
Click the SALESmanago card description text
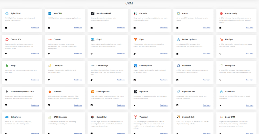[62, 123]
